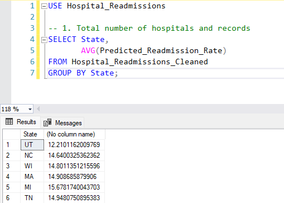Select value 14.908685879906
Image resolution: width=284 pixels, height=203 pixels.
[x=74, y=177]
